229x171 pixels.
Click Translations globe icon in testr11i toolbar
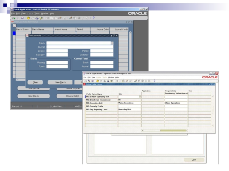click(x=79, y=18)
